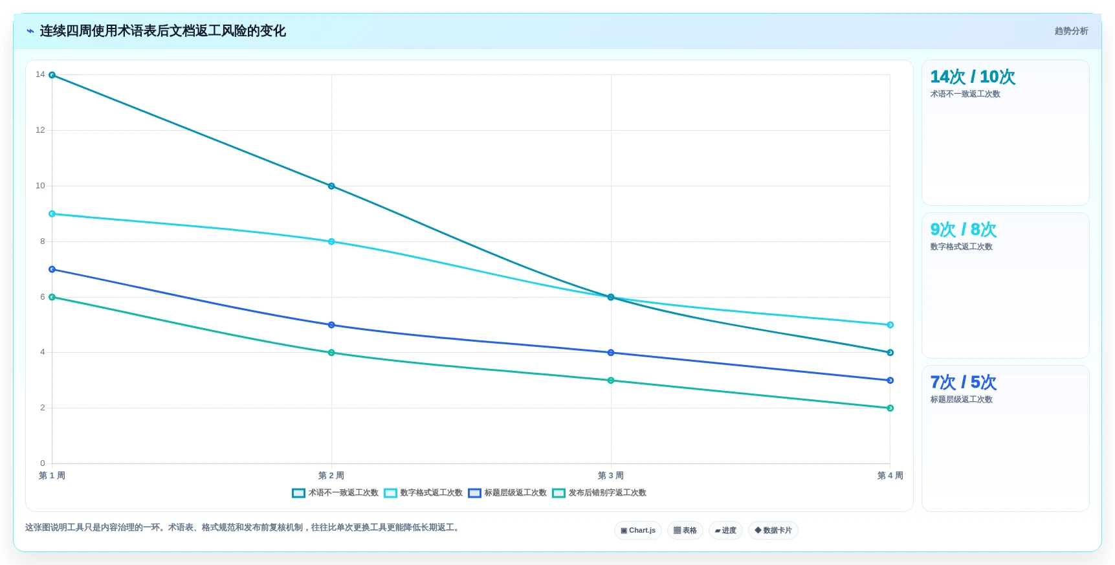Viewport: 1115px width, 565px height.
Task: Click the week 2 point at value 4
Action: (331, 353)
